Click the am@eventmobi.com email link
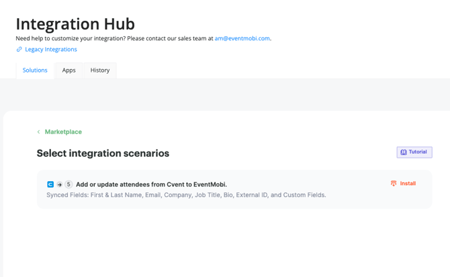 click(242, 38)
